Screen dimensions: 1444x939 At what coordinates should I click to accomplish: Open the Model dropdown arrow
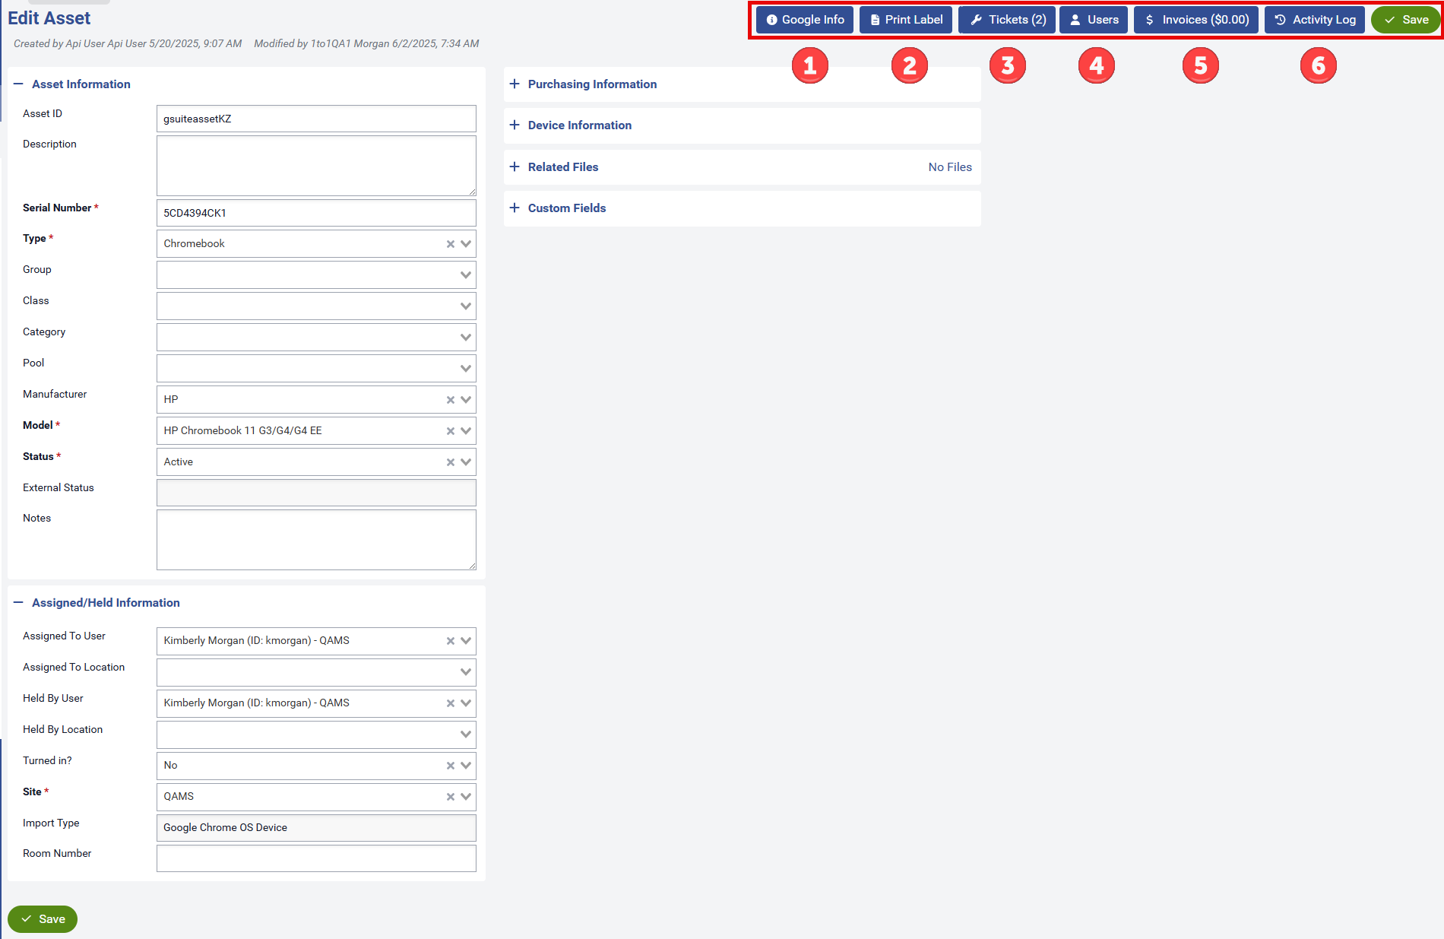(466, 431)
